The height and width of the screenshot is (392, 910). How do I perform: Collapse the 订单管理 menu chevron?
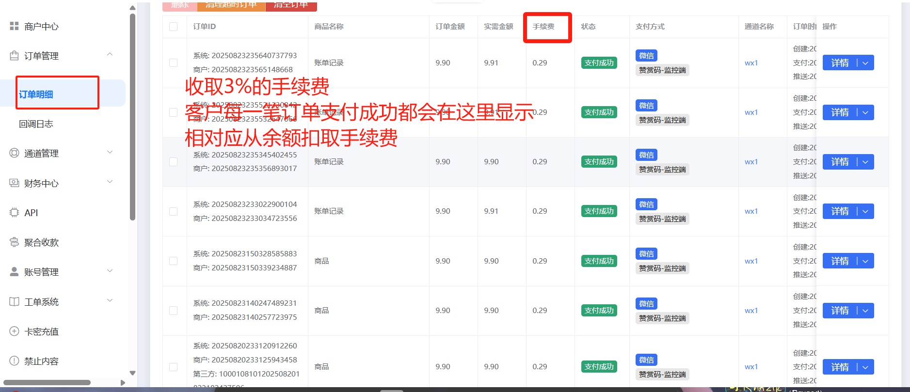pos(110,55)
